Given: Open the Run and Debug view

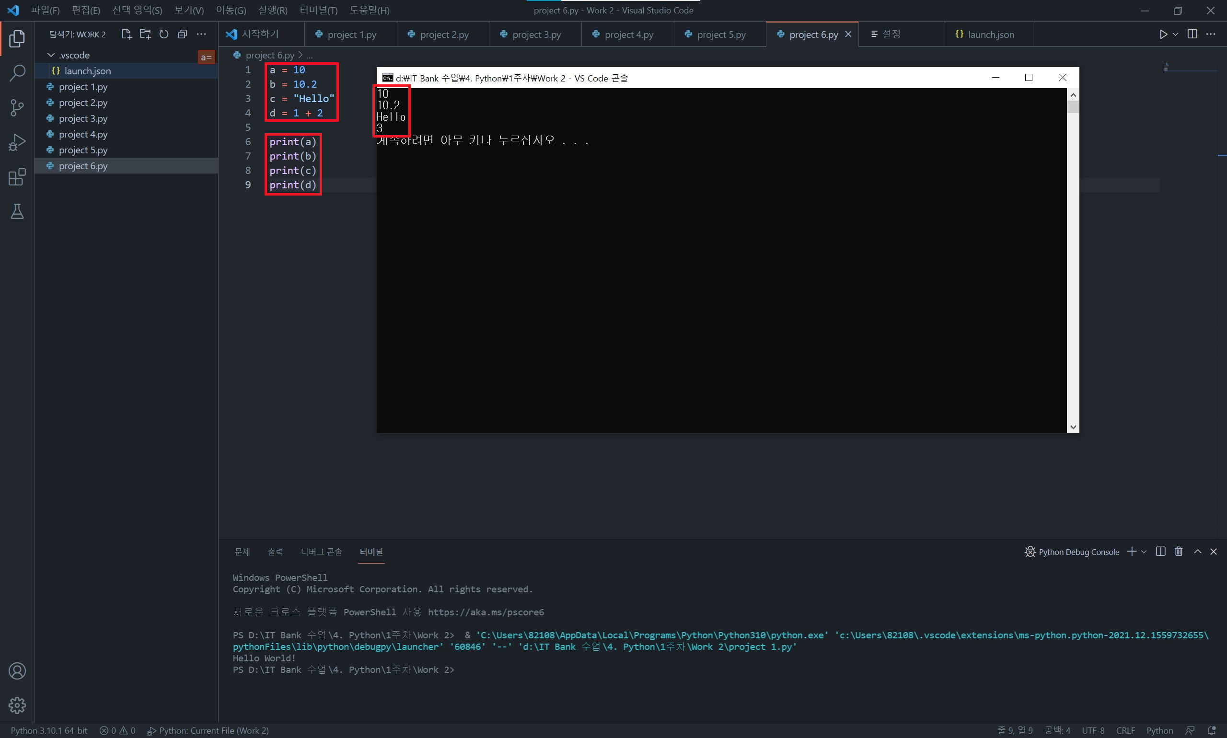Looking at the screenshot, I should (17, 142).
